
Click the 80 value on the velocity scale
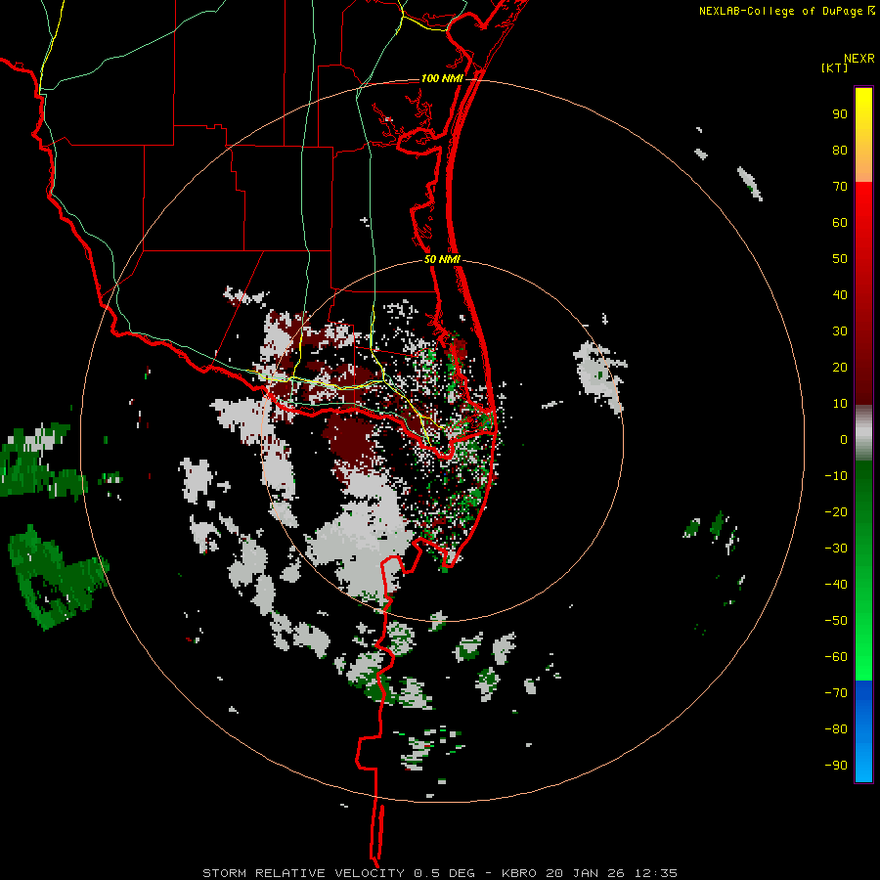pyautogui.click(x=840, y=151)
